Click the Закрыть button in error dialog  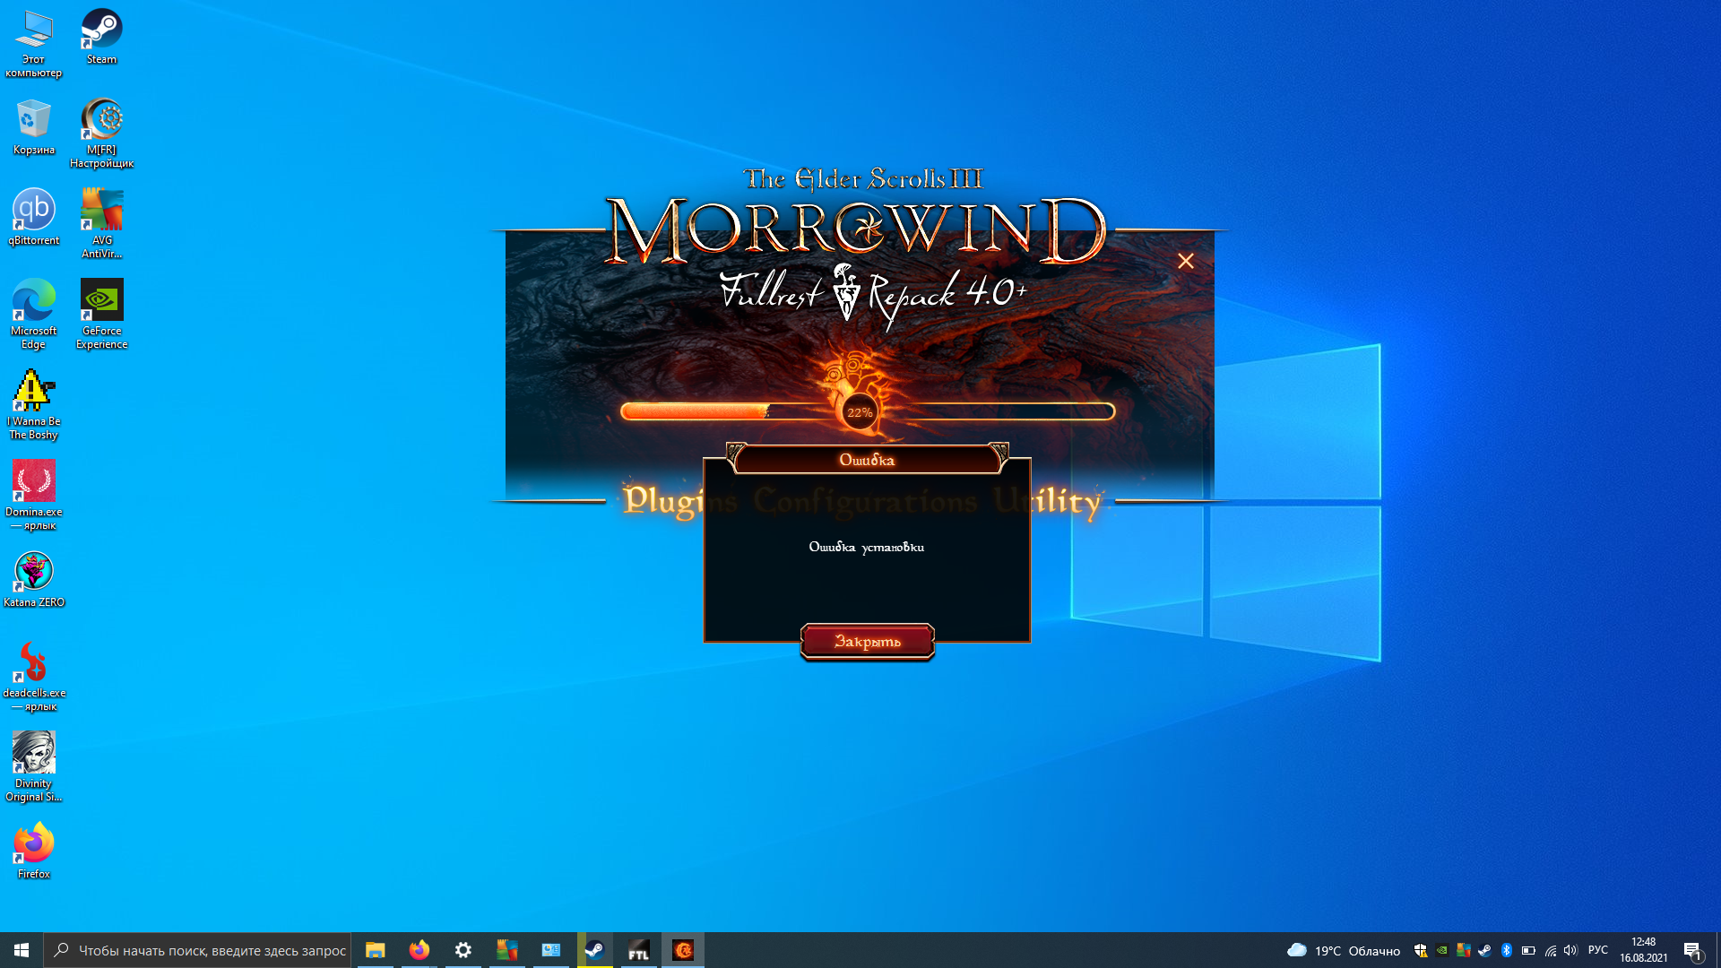867,642
